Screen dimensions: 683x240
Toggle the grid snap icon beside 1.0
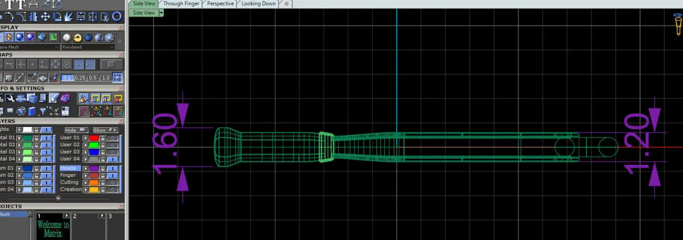(117, 78)
